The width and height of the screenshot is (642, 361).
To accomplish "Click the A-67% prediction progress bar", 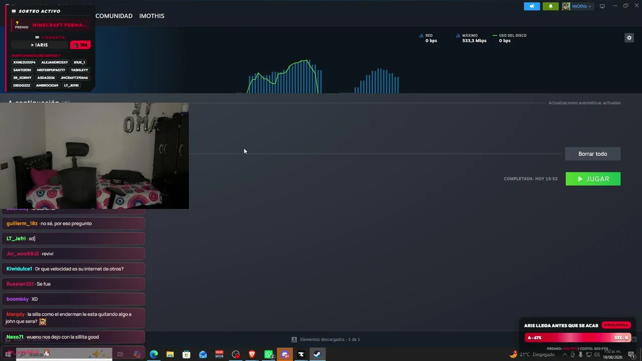I will pos(577,337).
